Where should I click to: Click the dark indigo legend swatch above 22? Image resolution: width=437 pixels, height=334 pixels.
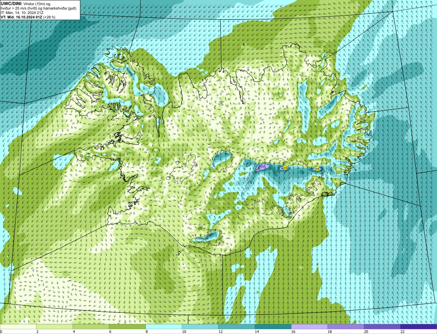(x=419, y=326)
